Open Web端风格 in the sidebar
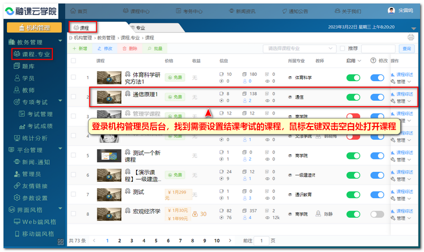This screenshot has width=424, height=252. tap(35, 222)
